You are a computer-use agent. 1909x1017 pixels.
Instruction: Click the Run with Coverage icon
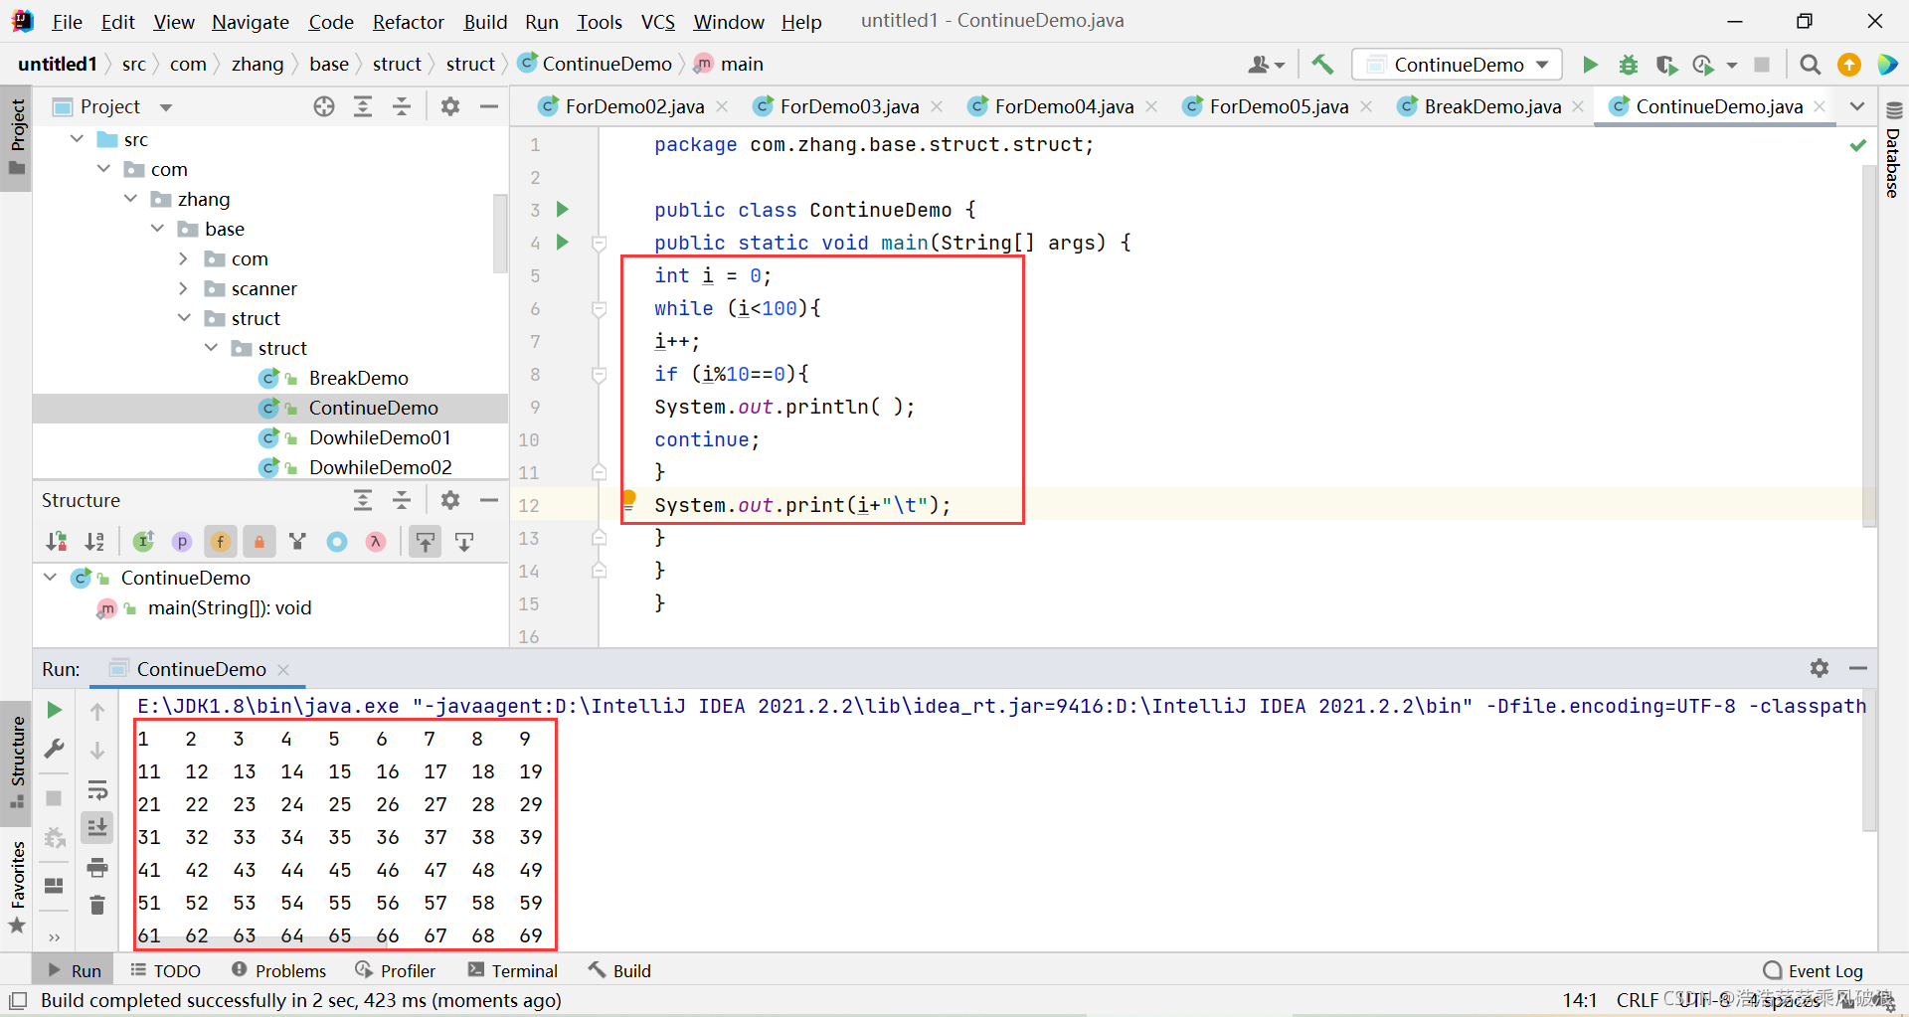pos(1666,65)
